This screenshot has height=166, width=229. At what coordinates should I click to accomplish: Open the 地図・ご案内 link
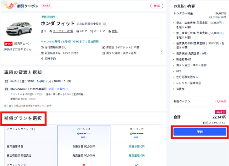[x=58, y=89]
